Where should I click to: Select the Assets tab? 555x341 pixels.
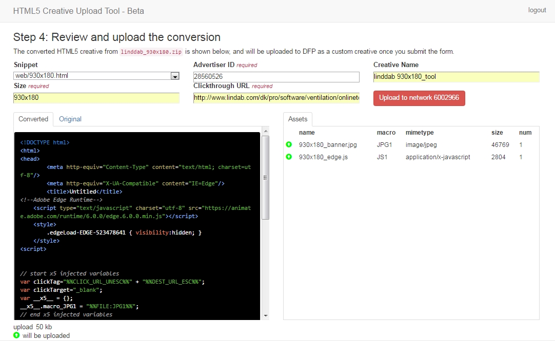point(298,119)
